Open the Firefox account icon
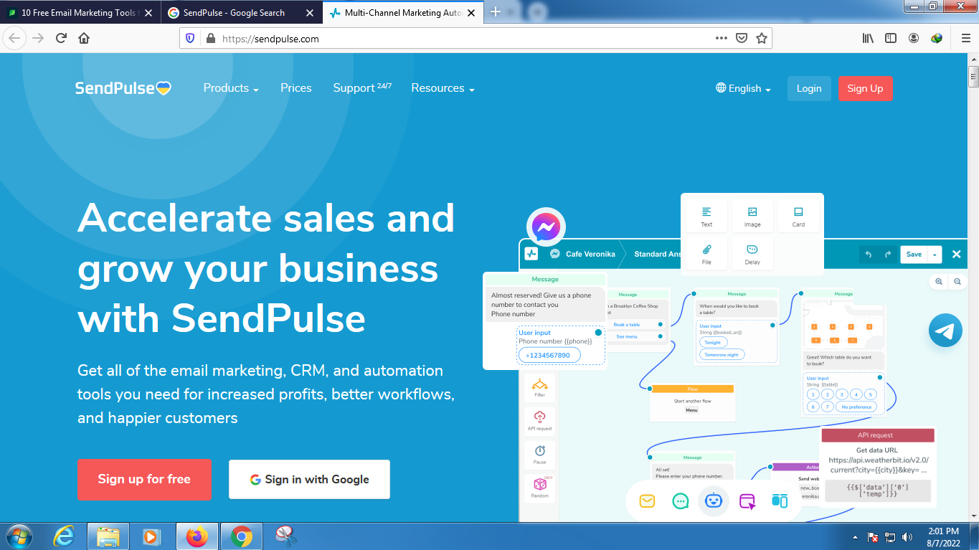The image size is (979, 550). tap(914, 39)
